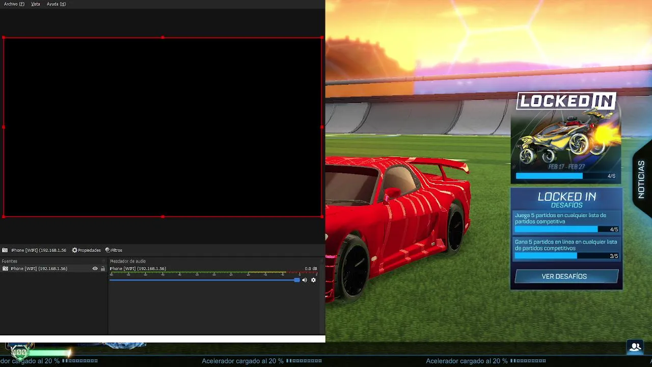Click the 4/6 event progress bar
Image resolution: width=652 pixels, height=367 pixels.
pos(566,176)
